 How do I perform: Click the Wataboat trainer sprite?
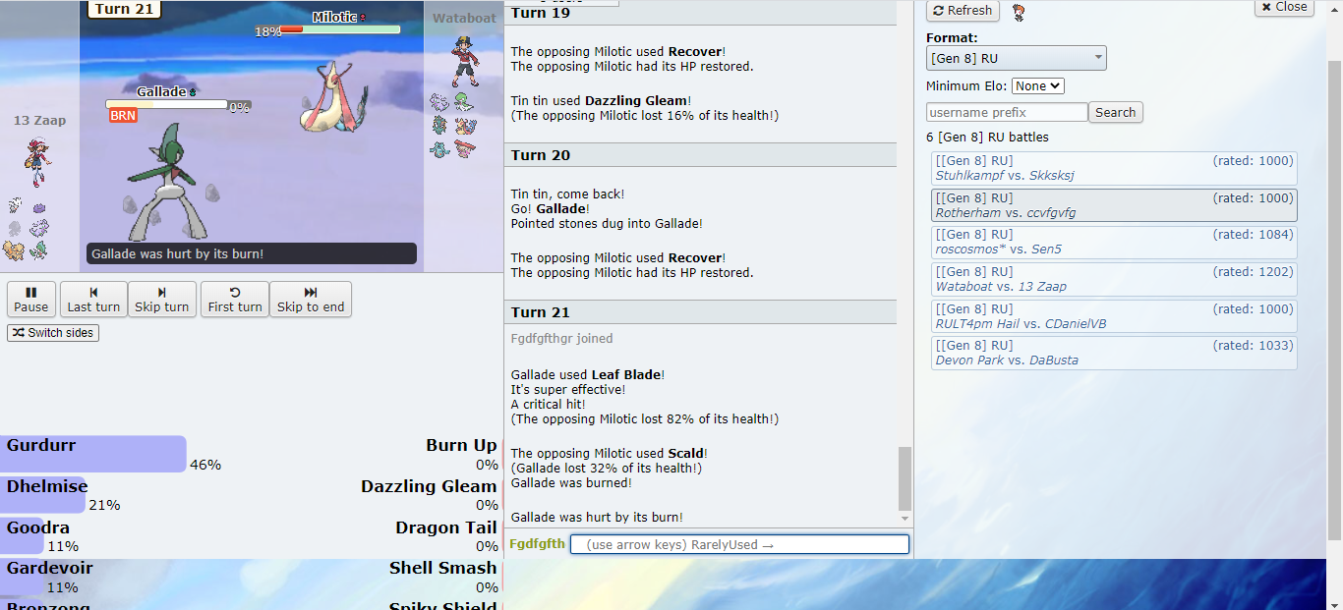[466, 61]
